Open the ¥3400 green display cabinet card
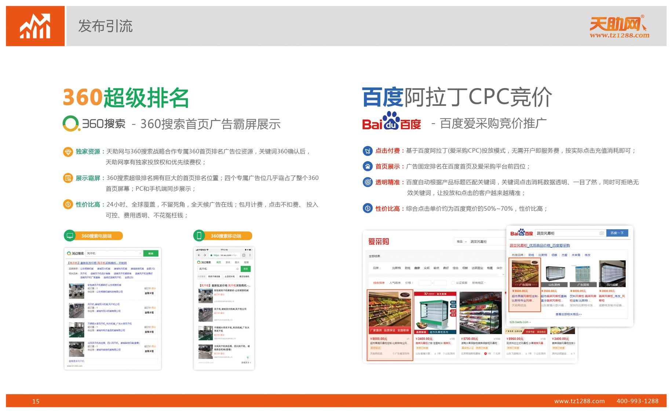 [435, 324]
